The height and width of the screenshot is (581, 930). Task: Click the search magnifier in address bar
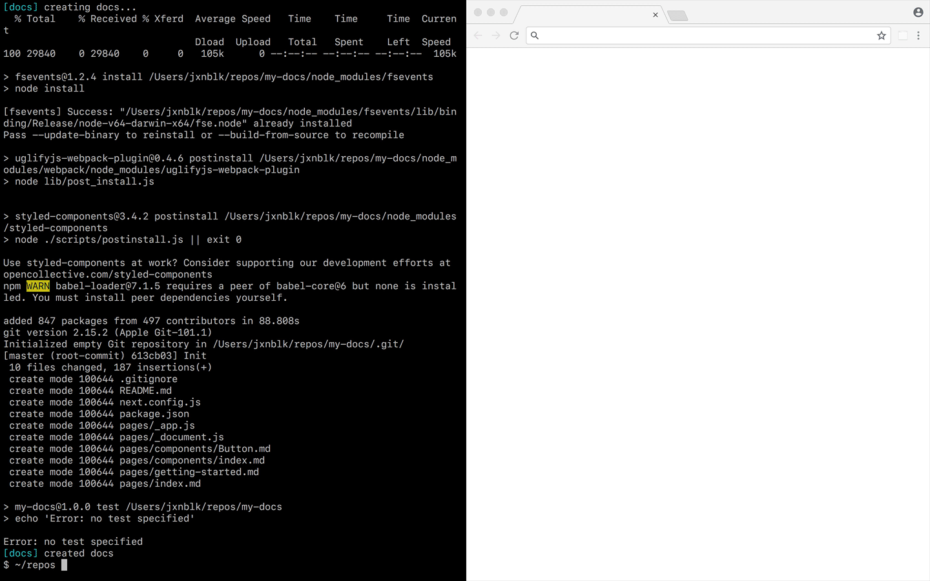pyautogui.click(x=535, y=36)
